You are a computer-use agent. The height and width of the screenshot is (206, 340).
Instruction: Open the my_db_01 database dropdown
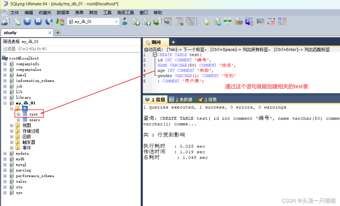click(116, 22)
